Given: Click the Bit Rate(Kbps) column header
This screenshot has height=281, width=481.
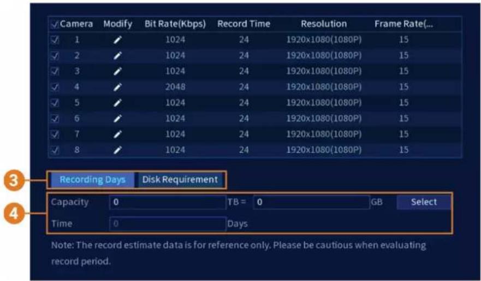Looking at the screenshot, I should click(x=175, y=24).
